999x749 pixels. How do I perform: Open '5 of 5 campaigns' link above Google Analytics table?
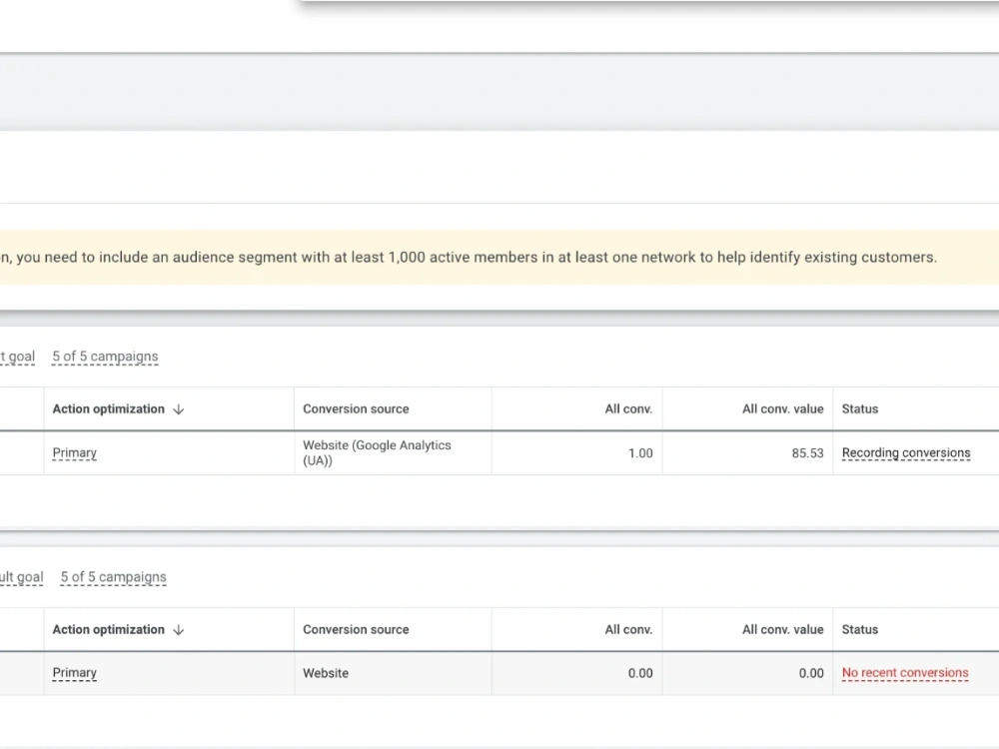click(105, 357)
